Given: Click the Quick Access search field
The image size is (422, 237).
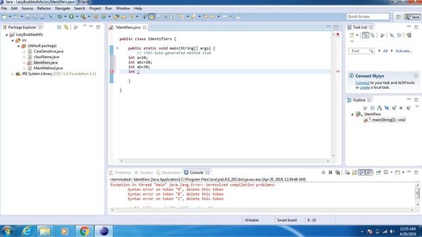Looking at the screenshot, I should (368, 16).
